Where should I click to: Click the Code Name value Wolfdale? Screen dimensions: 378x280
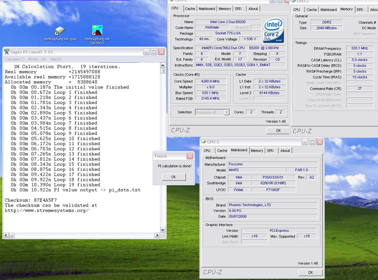(212, 27)
